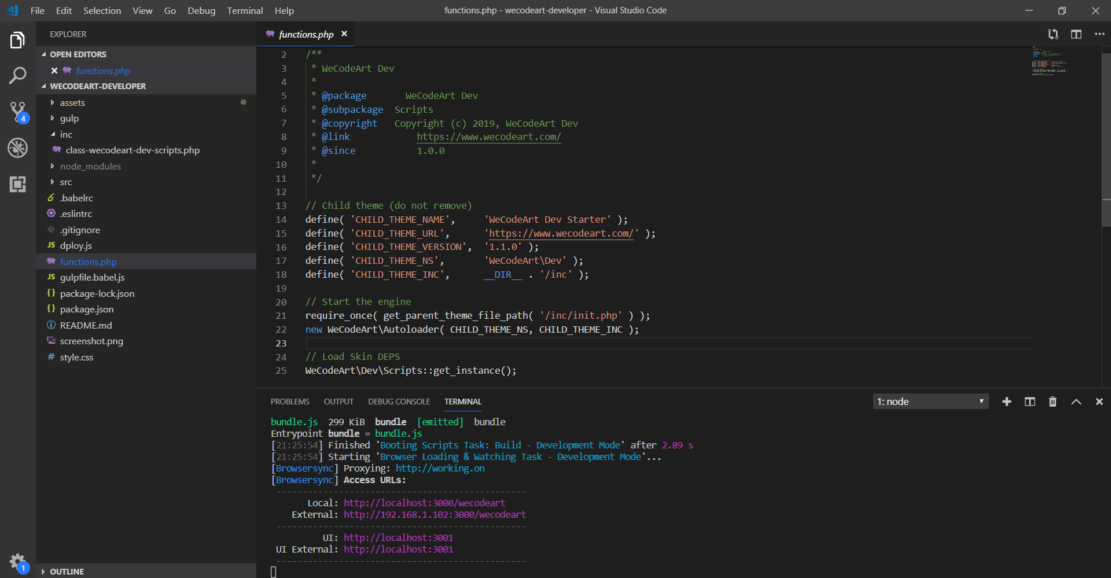Open the Debug menu
1111x578 pixels.
click(201, 10)
